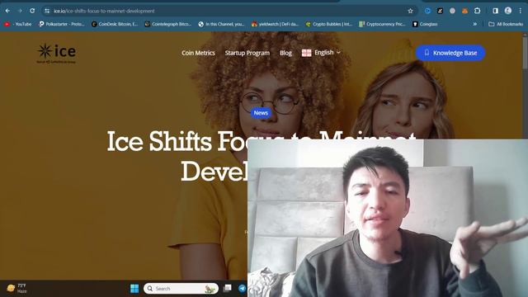
Task: Open Telegram from the taskbar
Action: click(242, 288)
